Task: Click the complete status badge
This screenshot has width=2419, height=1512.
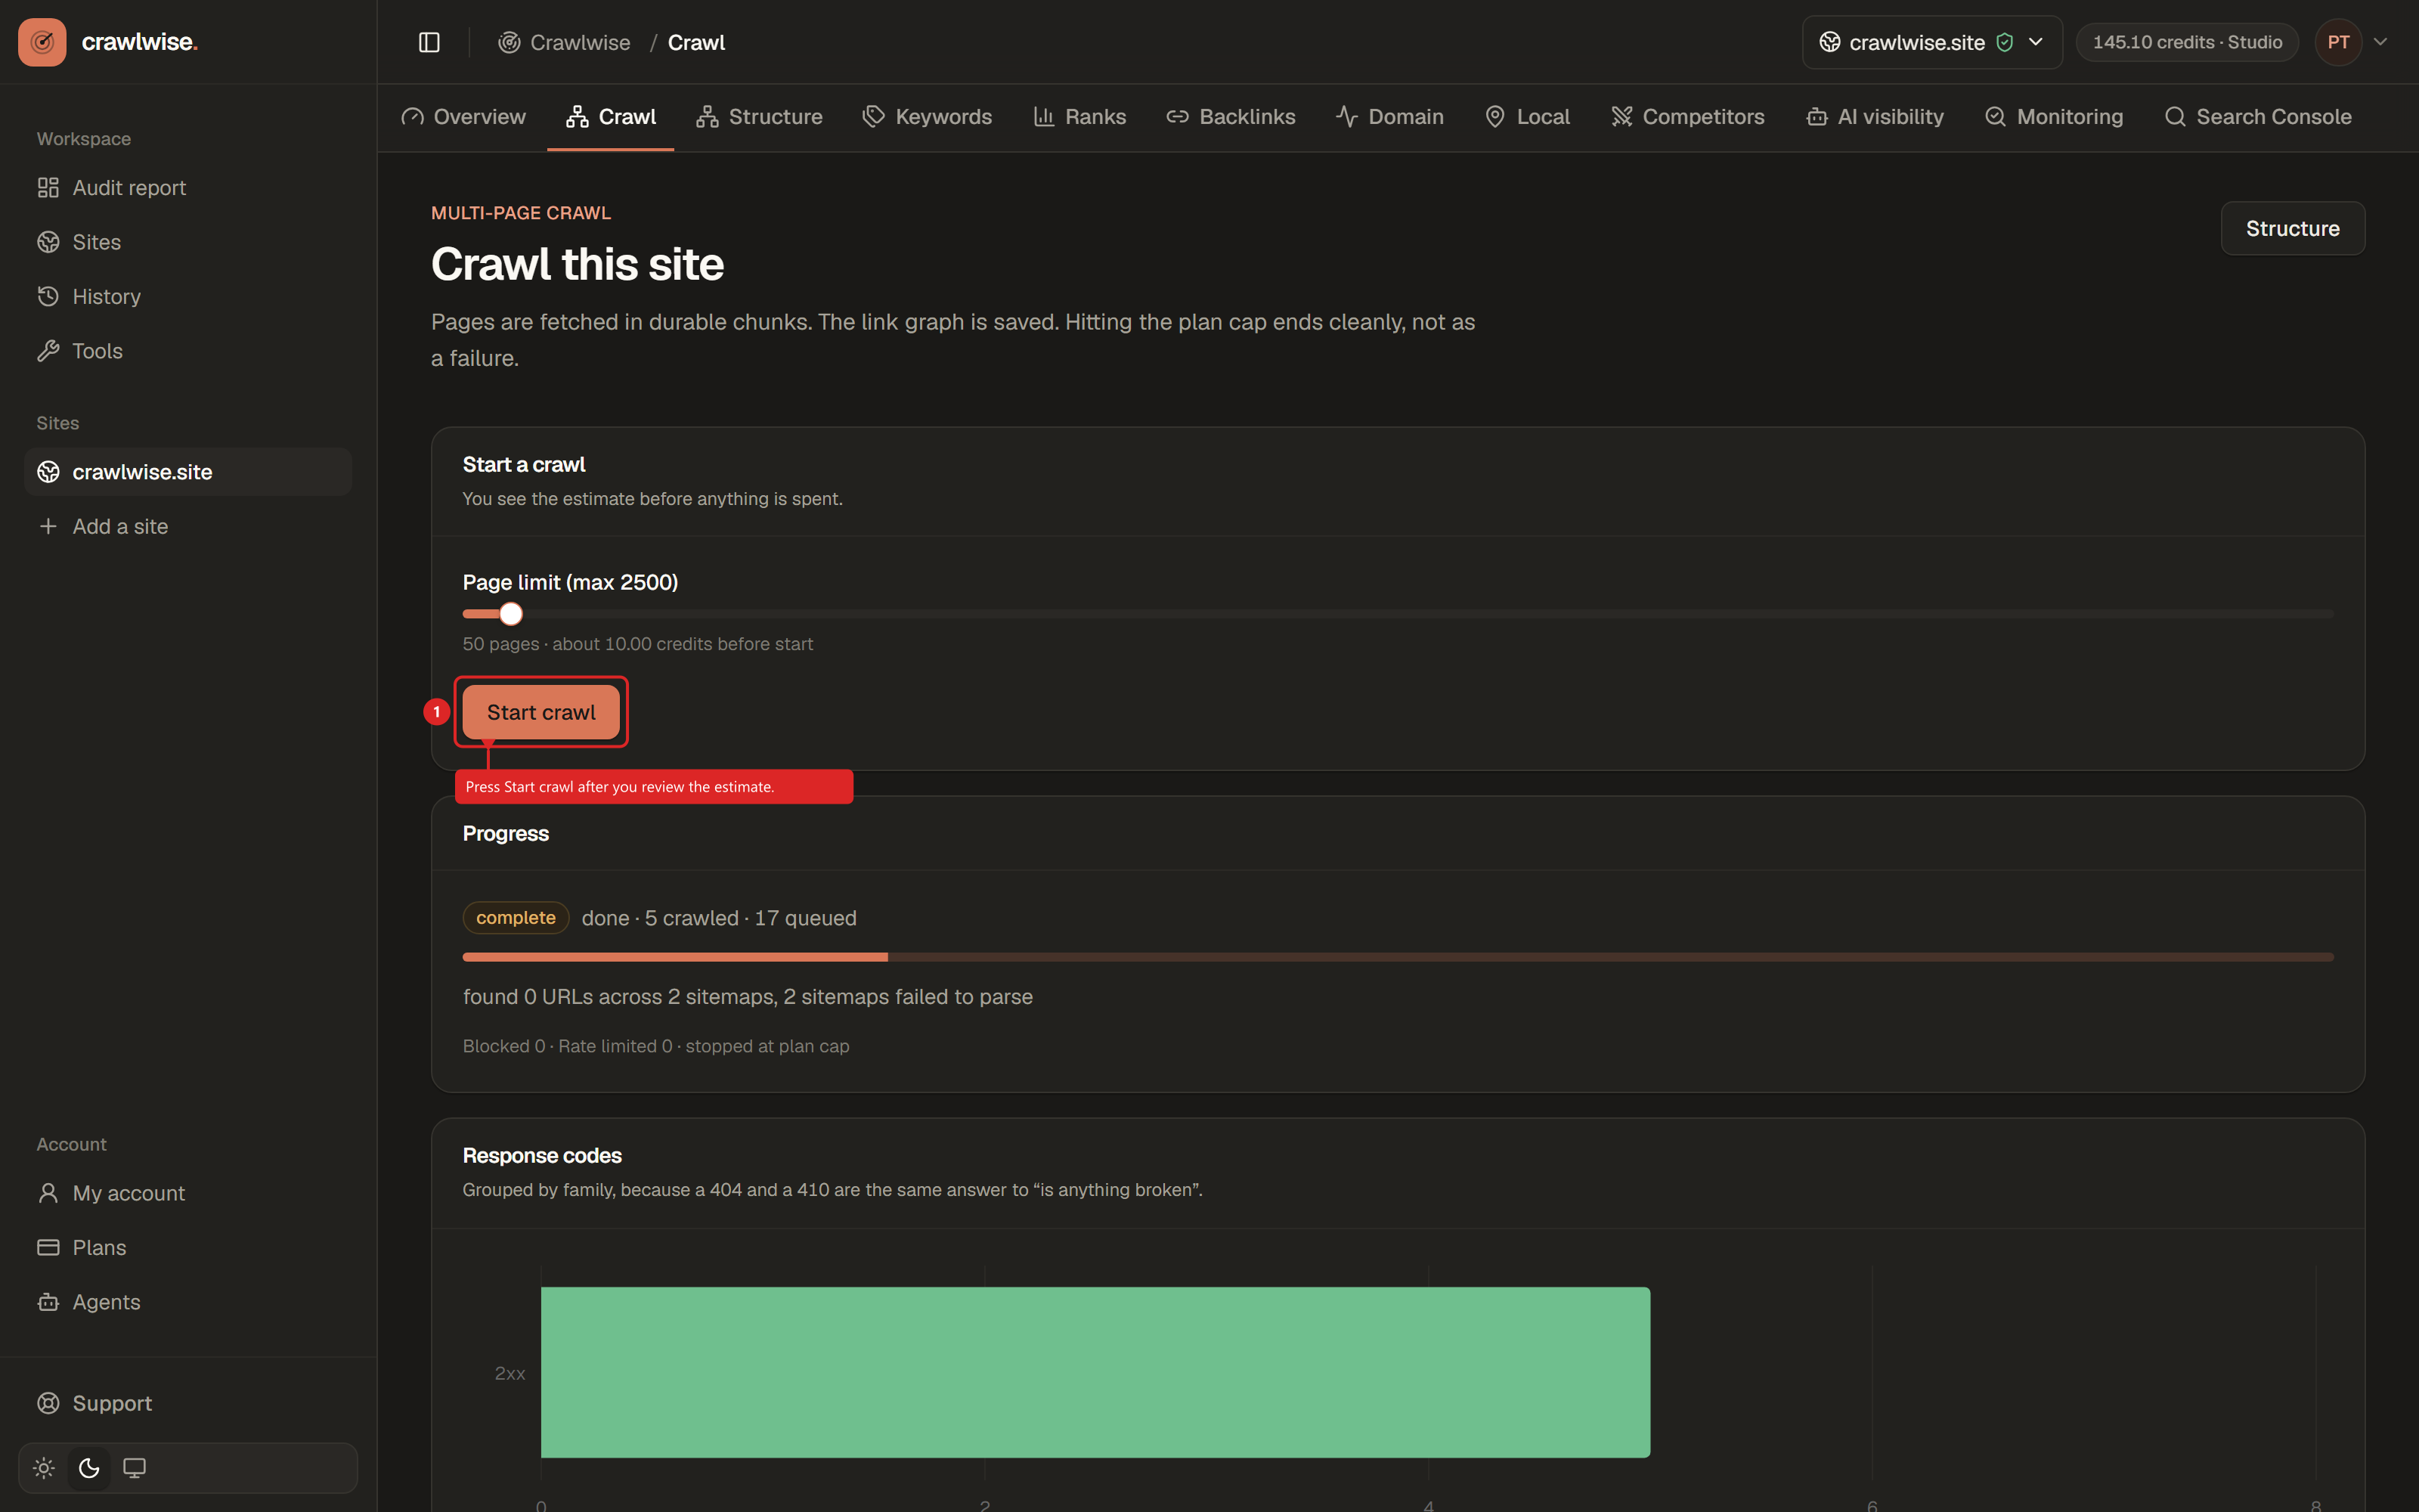Action: click(x=516, y=918)
